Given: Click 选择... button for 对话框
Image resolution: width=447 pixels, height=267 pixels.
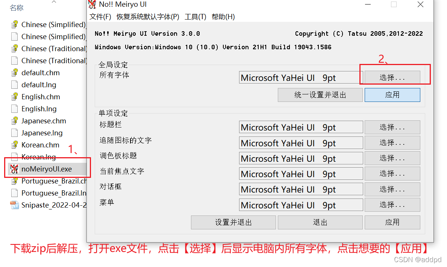Looking at the screenshot, I should coord(392,189).
